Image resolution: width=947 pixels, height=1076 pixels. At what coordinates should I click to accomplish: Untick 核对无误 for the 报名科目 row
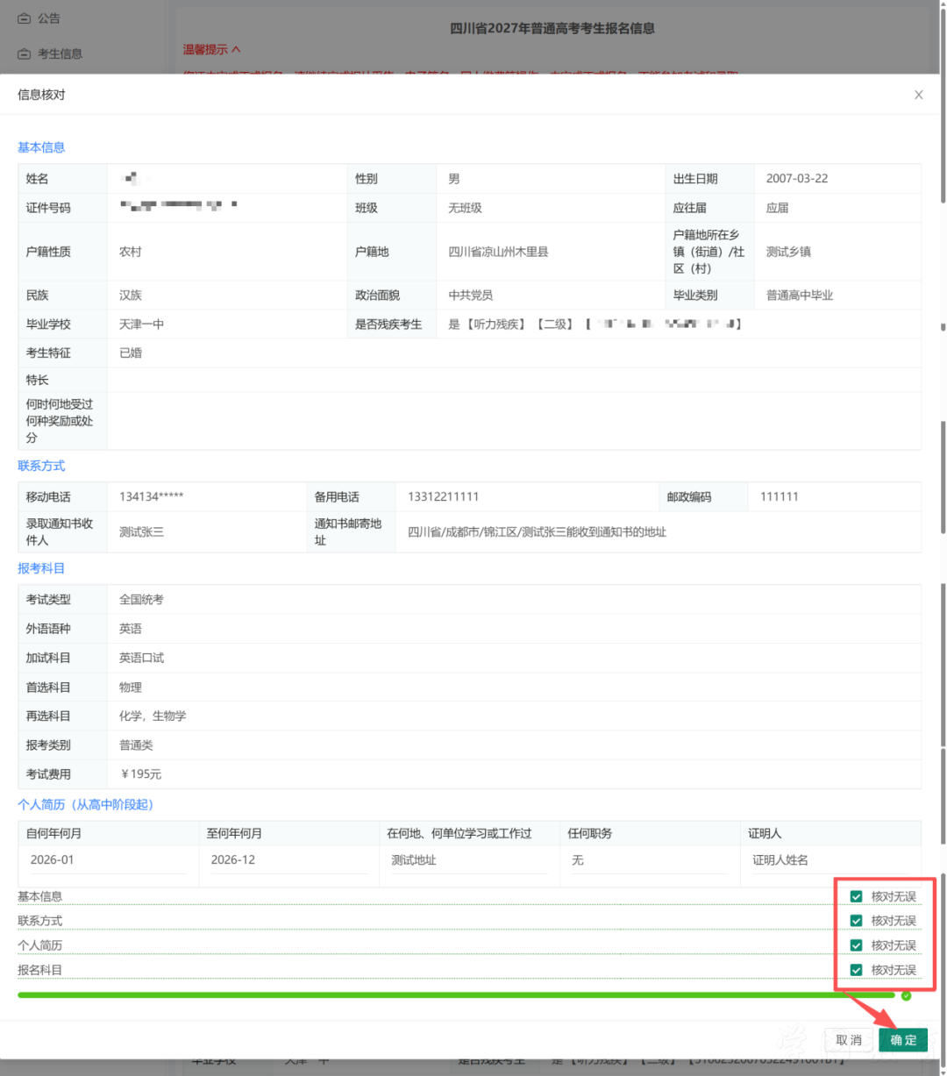[x=857, y=970]
